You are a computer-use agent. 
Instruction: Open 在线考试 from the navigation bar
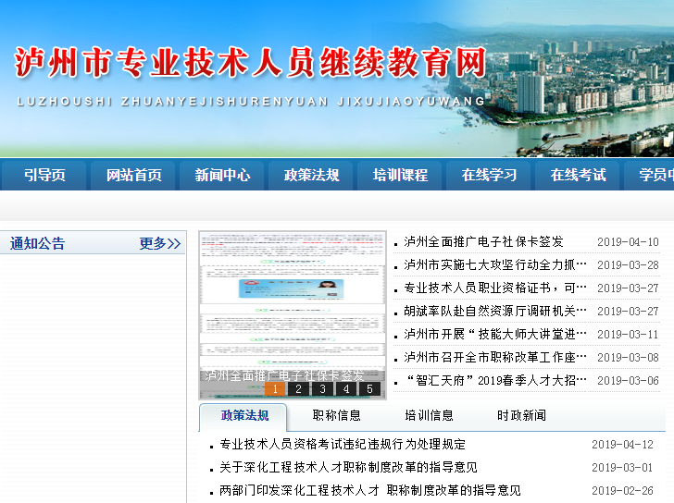[x=578, y=175]
